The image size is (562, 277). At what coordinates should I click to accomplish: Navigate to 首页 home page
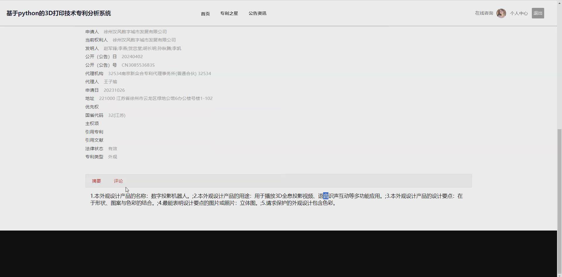click(x=205, y=13)
